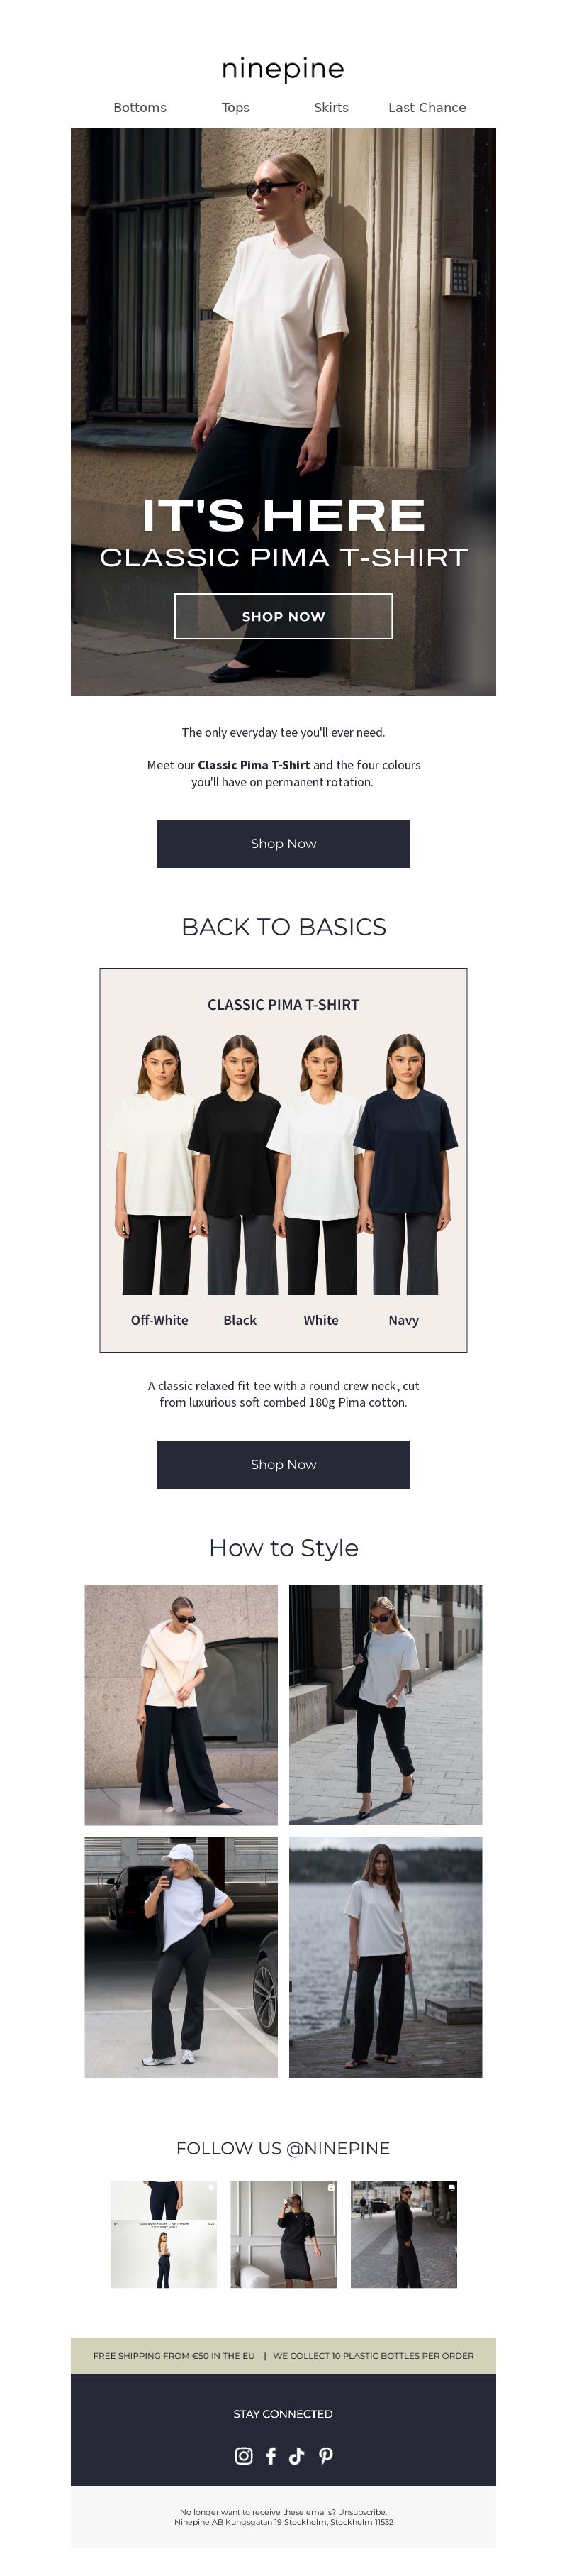The height and width of the screenshot is (2576, 567).
Task: Open the Facebook icon in the footer
Action: click(x=271, y=2455)
